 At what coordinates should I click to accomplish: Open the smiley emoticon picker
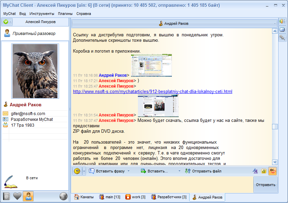pos(77,171)
